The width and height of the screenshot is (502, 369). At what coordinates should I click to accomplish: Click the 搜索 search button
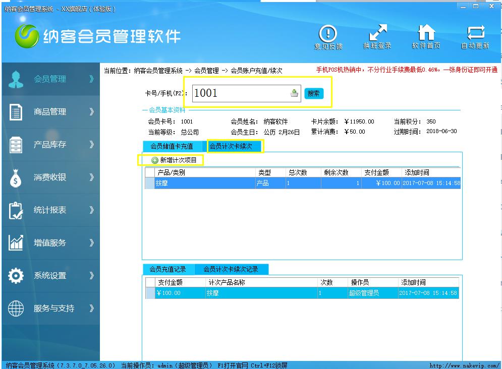coord(314,93)
